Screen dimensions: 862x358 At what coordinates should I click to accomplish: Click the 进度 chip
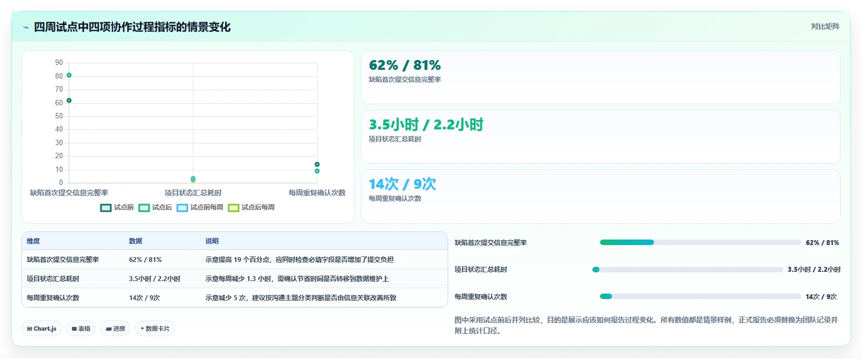(x=115, y=329)
